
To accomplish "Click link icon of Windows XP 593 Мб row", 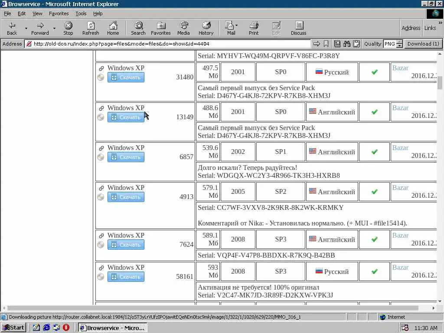I will (x=101, y=268).
